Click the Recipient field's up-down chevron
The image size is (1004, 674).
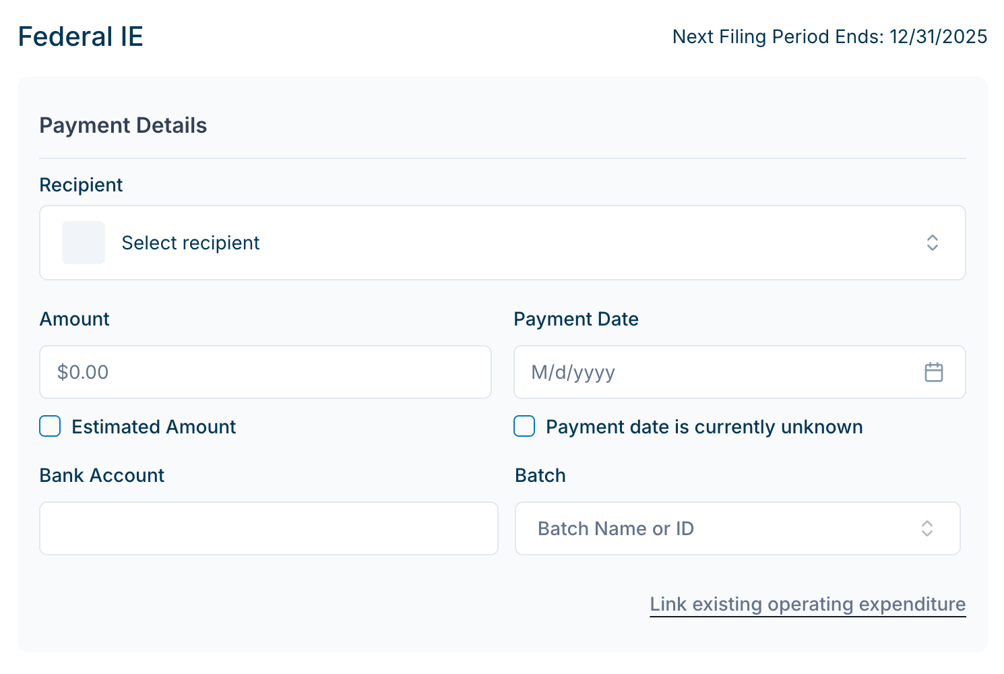coord(932,243)
